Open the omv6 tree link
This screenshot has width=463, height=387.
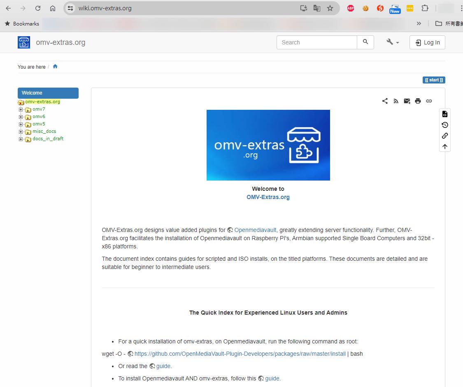pos(39,116)
